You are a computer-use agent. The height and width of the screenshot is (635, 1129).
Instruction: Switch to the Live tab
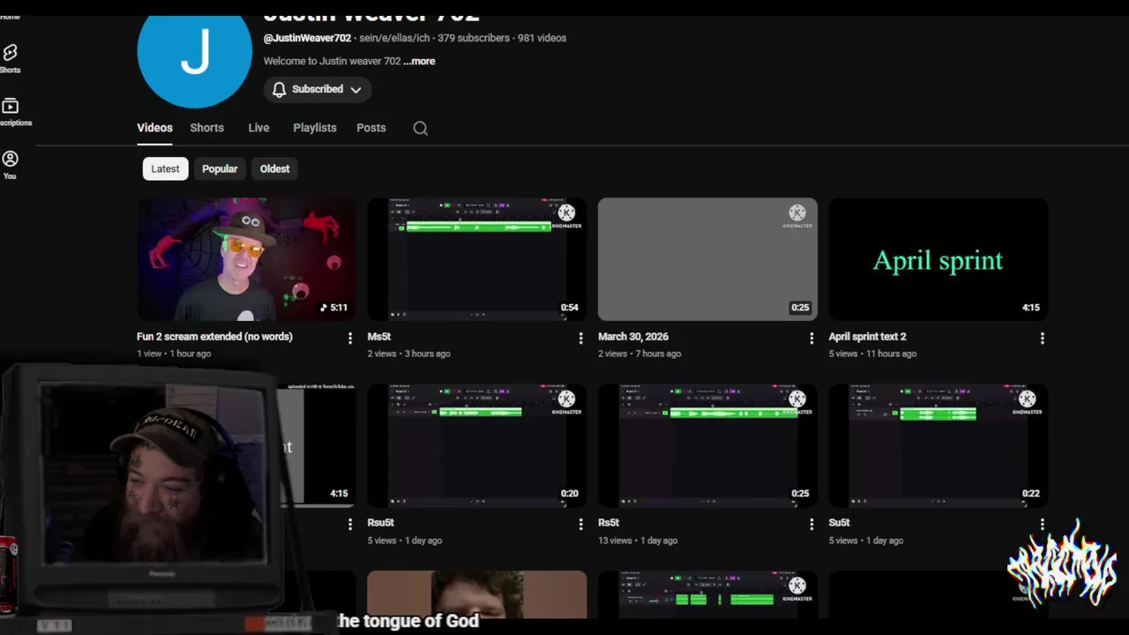pos(258,128)
